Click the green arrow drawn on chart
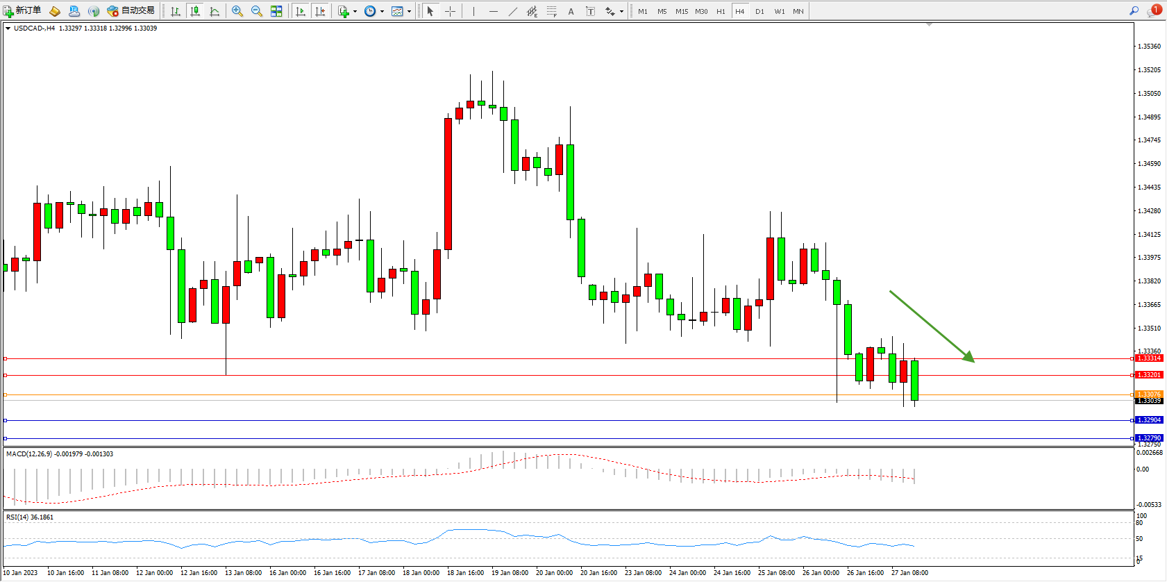The width and height of the screenshot is (1167, 582). pyautogui.click(x=932, y=326)
